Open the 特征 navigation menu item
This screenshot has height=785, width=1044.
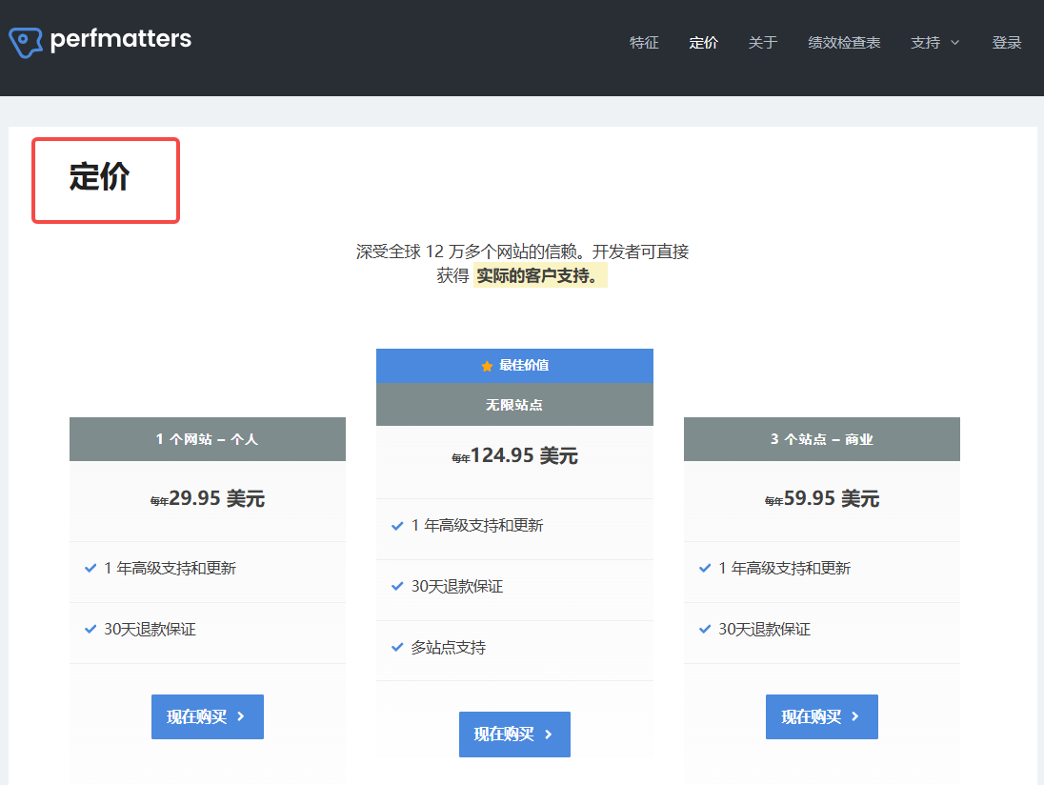(644, 43)
